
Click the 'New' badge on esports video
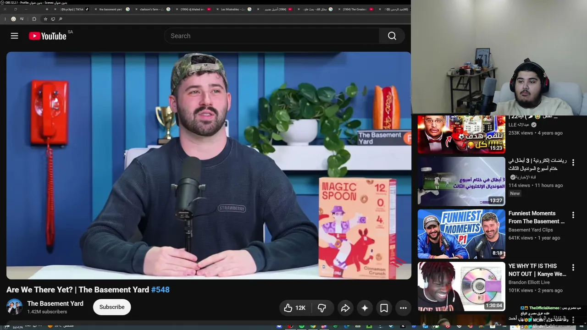[515, 193]
